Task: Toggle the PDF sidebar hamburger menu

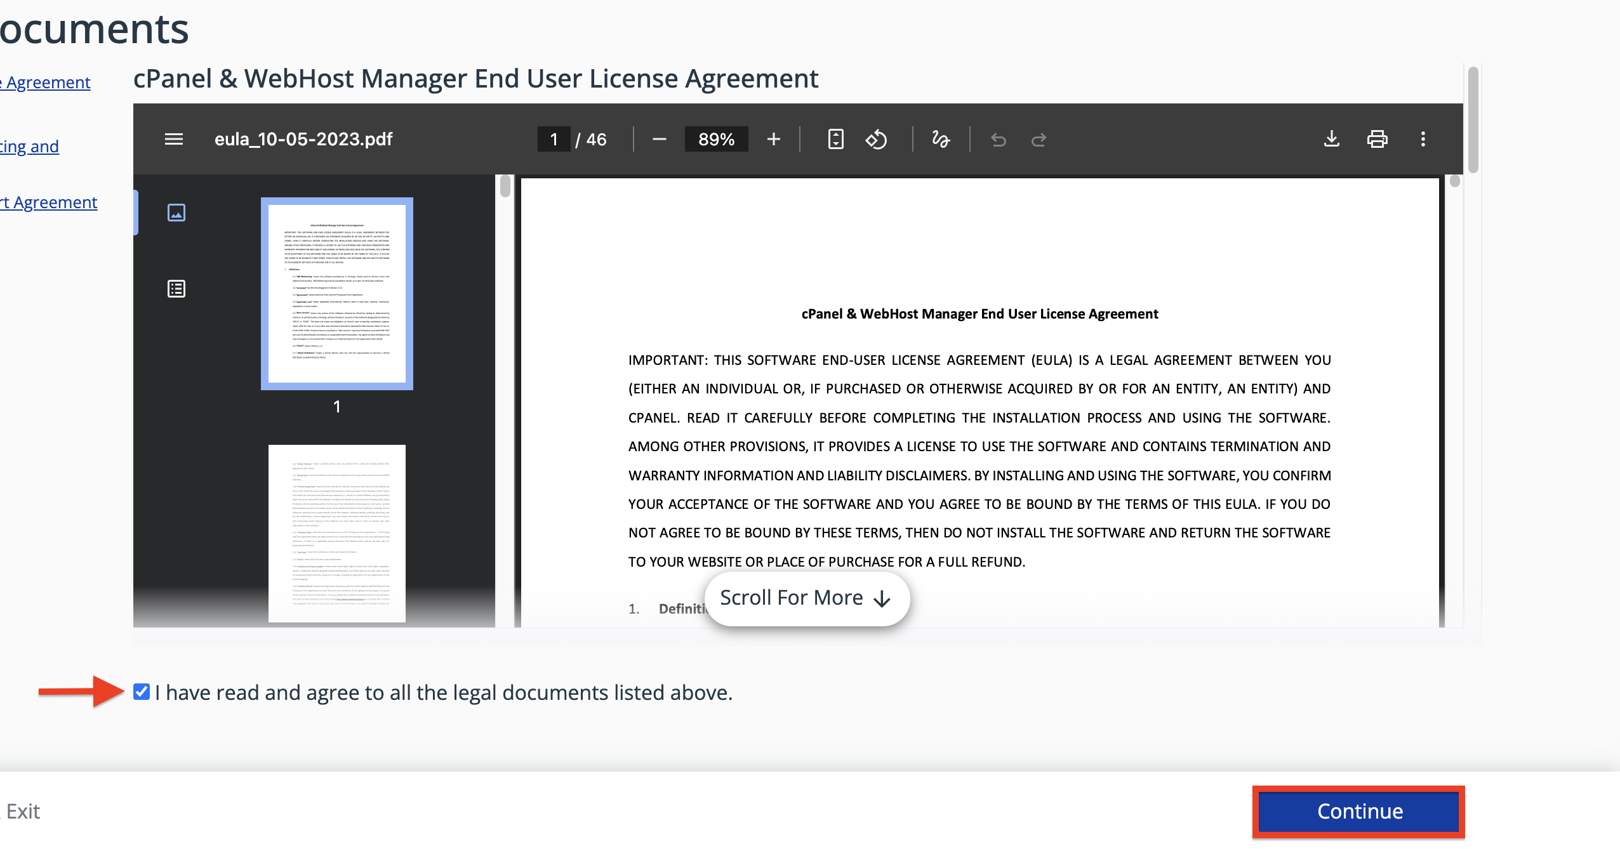Action: 173,139
